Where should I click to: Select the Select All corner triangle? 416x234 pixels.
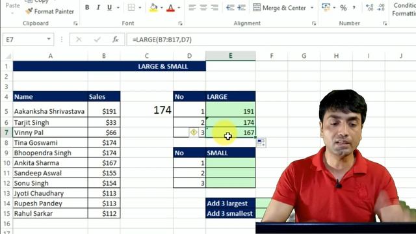click(x=8, y=56)
